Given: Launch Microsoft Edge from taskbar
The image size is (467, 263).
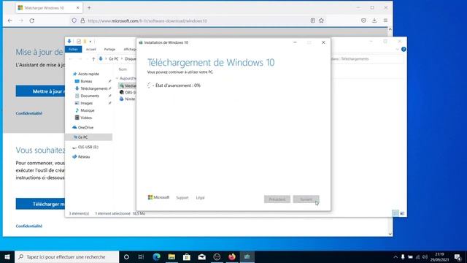Looking at the screenshot, I should tap(156, 256).
